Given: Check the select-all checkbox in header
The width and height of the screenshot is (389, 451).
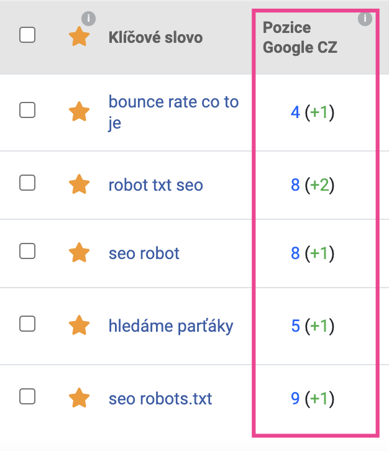Looking at the screenshot, I should 27,35.
